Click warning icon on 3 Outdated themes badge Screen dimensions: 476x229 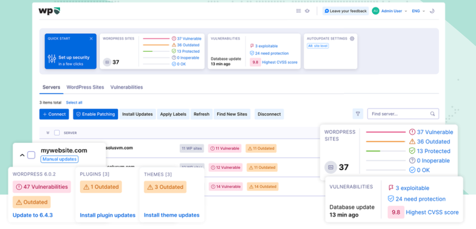pos(150,187)
